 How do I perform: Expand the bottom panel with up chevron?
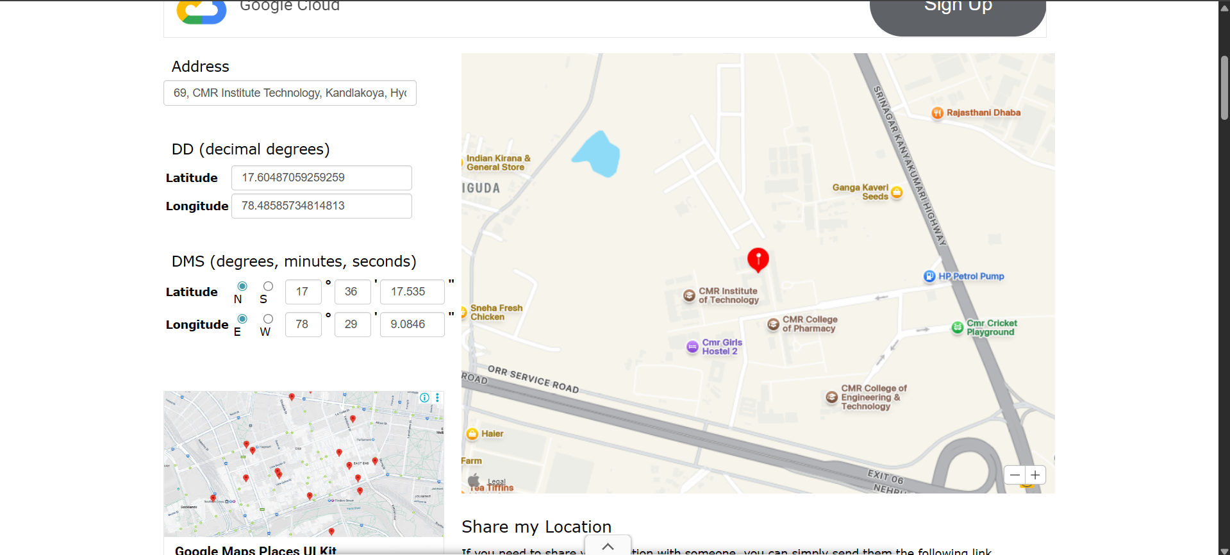608,546
